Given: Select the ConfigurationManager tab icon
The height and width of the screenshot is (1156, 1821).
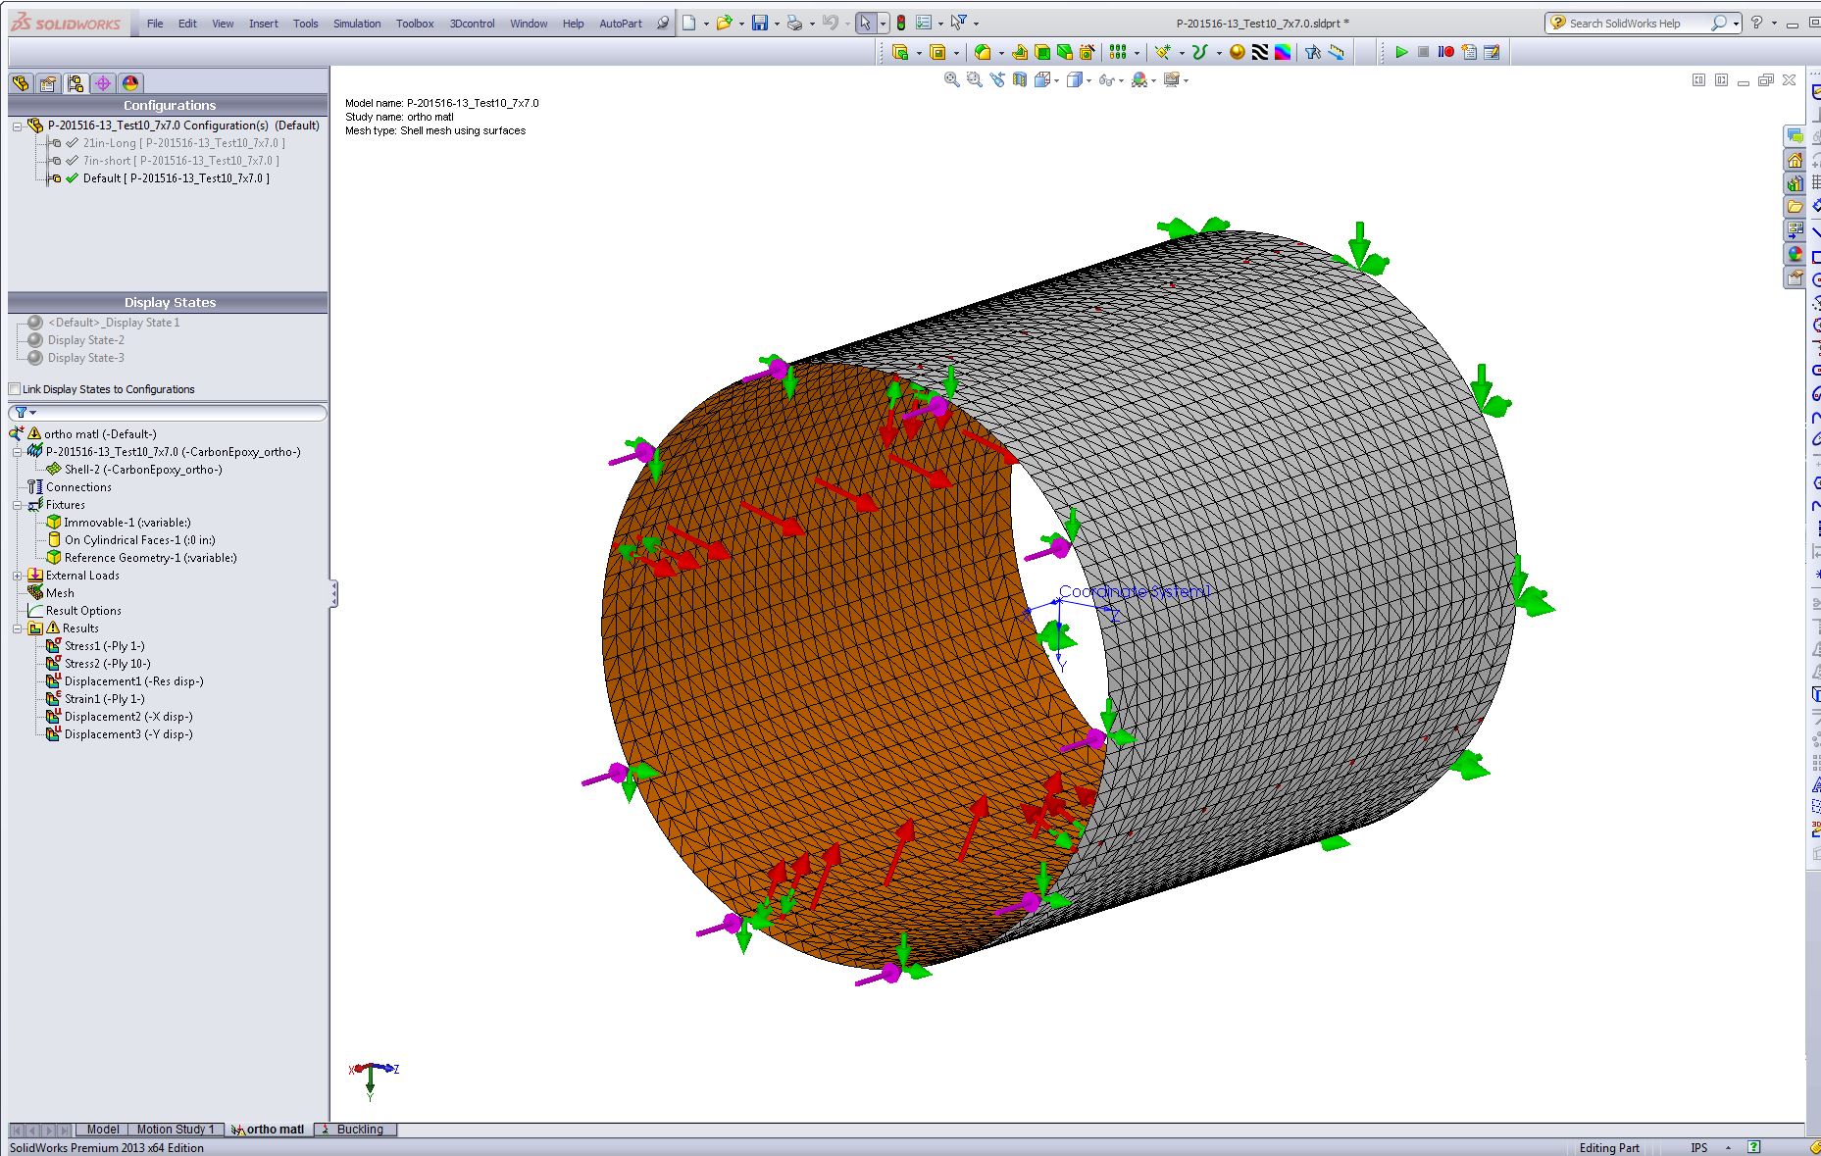Looking at the screenshot, I should click(x=76, y=84).
